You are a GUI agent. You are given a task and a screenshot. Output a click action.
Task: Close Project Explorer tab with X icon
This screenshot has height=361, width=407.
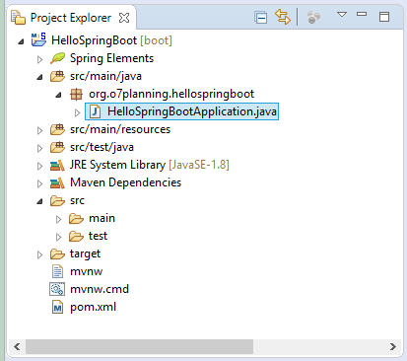point(124,18)
